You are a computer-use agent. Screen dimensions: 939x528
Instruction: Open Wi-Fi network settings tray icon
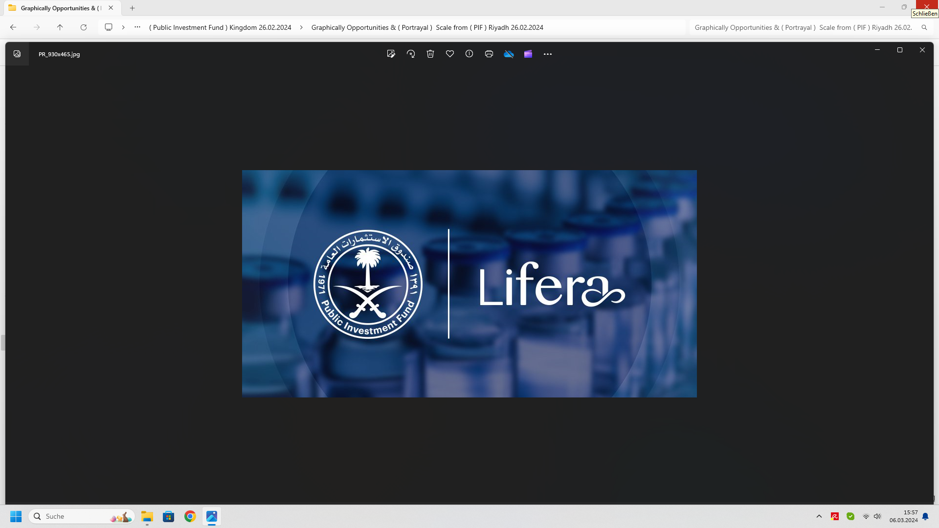[x=866, y=516]
